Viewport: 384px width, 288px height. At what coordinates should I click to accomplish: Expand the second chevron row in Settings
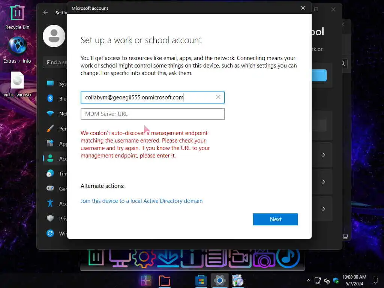(324, 182)
